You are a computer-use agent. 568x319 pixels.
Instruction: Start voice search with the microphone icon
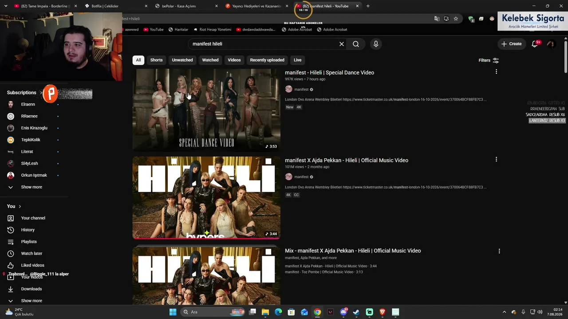pyautogui.click(x=376, y=44)
